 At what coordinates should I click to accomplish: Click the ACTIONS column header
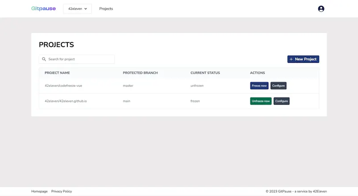tap(257, 73)
